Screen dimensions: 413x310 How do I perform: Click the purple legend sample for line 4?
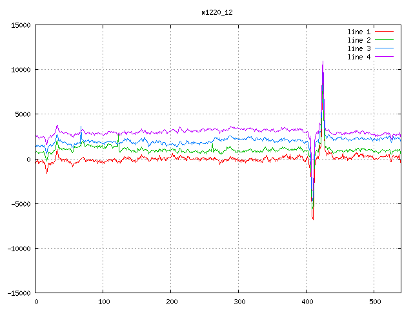tap(385, 57)
